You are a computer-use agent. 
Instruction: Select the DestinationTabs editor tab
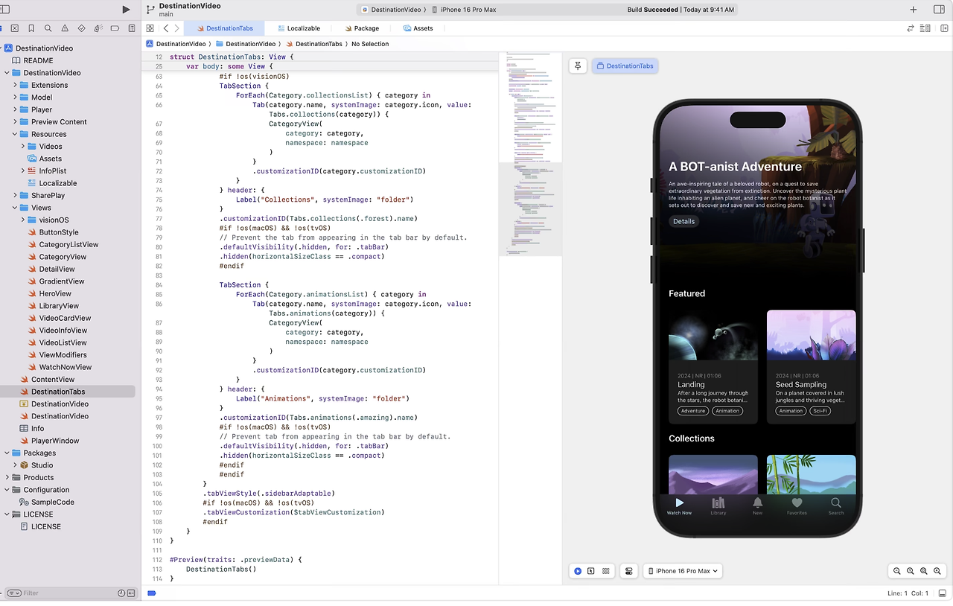tap(225, 28)
